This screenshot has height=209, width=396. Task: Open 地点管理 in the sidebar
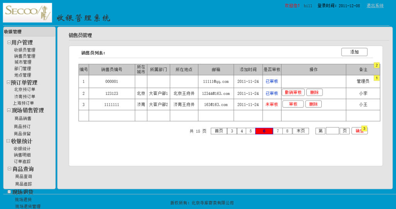[x=22, y=75]
